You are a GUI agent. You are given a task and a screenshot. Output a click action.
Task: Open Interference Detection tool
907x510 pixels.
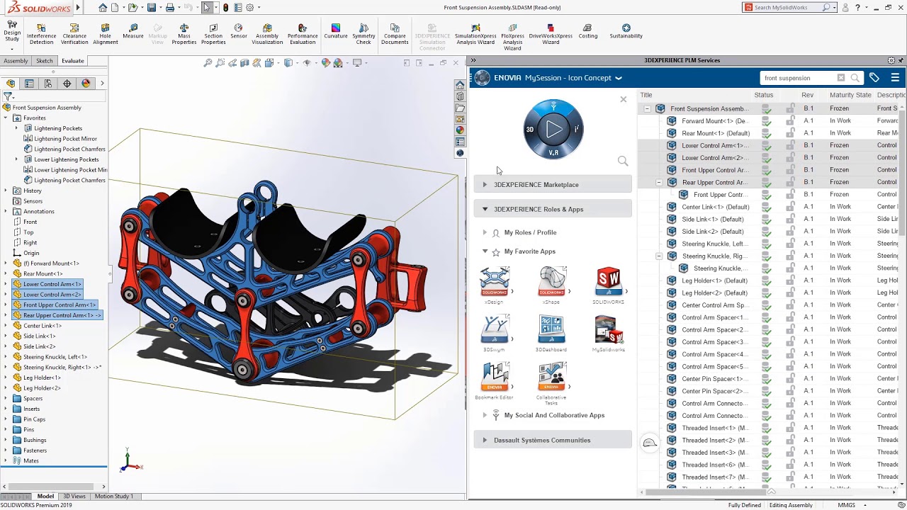(x=41, y=34)
